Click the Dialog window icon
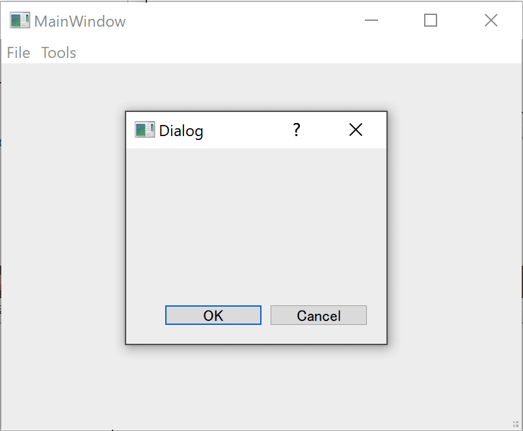The height and width of the screenshot is (431, 523). (144, 130)
